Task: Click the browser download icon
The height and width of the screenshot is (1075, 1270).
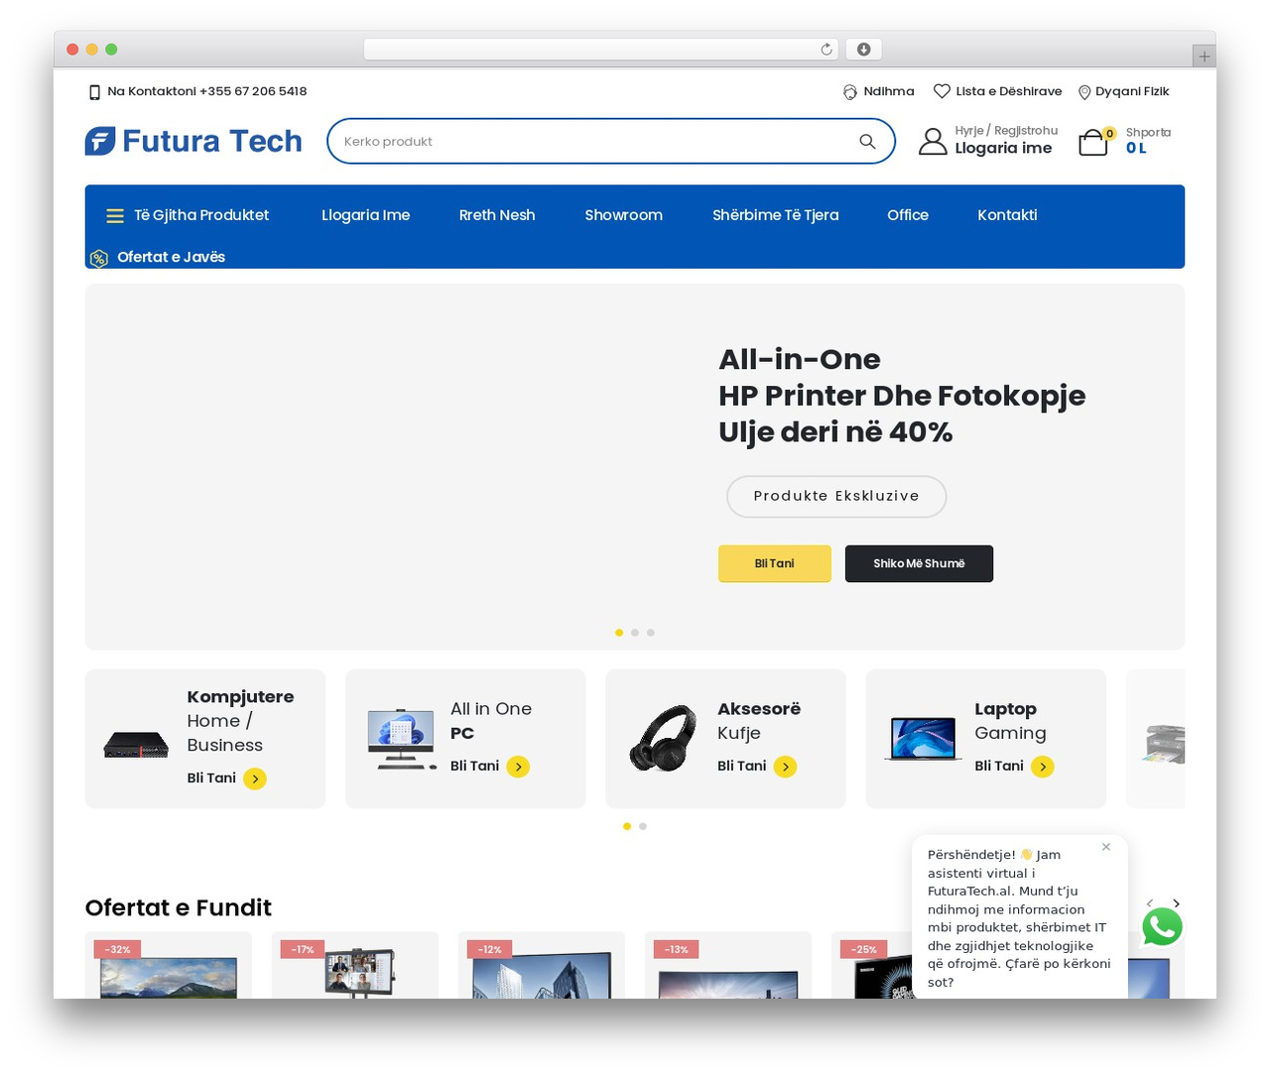Action: [864, 50]
